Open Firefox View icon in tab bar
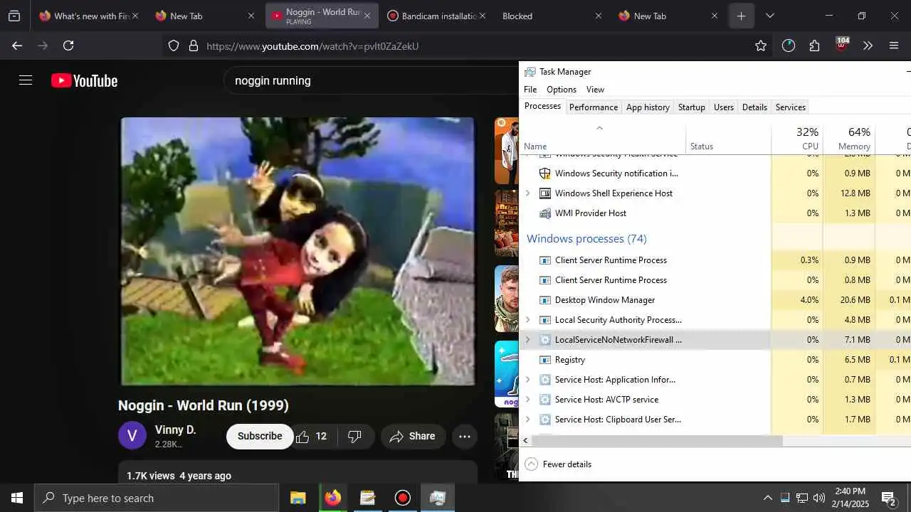 14,16
